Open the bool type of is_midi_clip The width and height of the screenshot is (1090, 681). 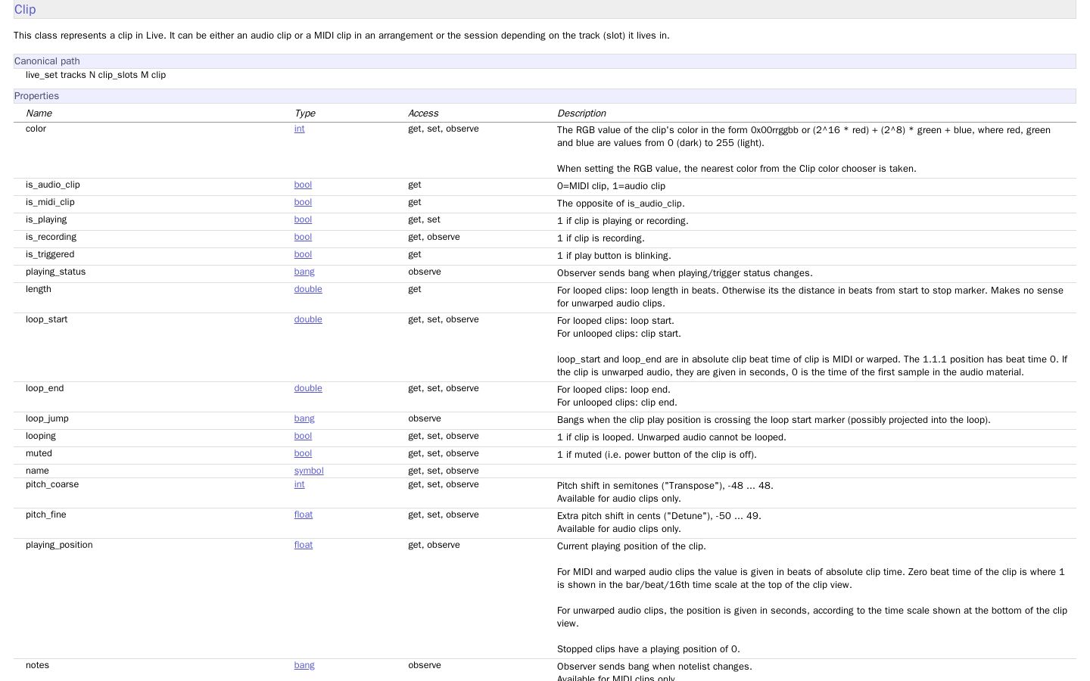[x=303, y=202]
